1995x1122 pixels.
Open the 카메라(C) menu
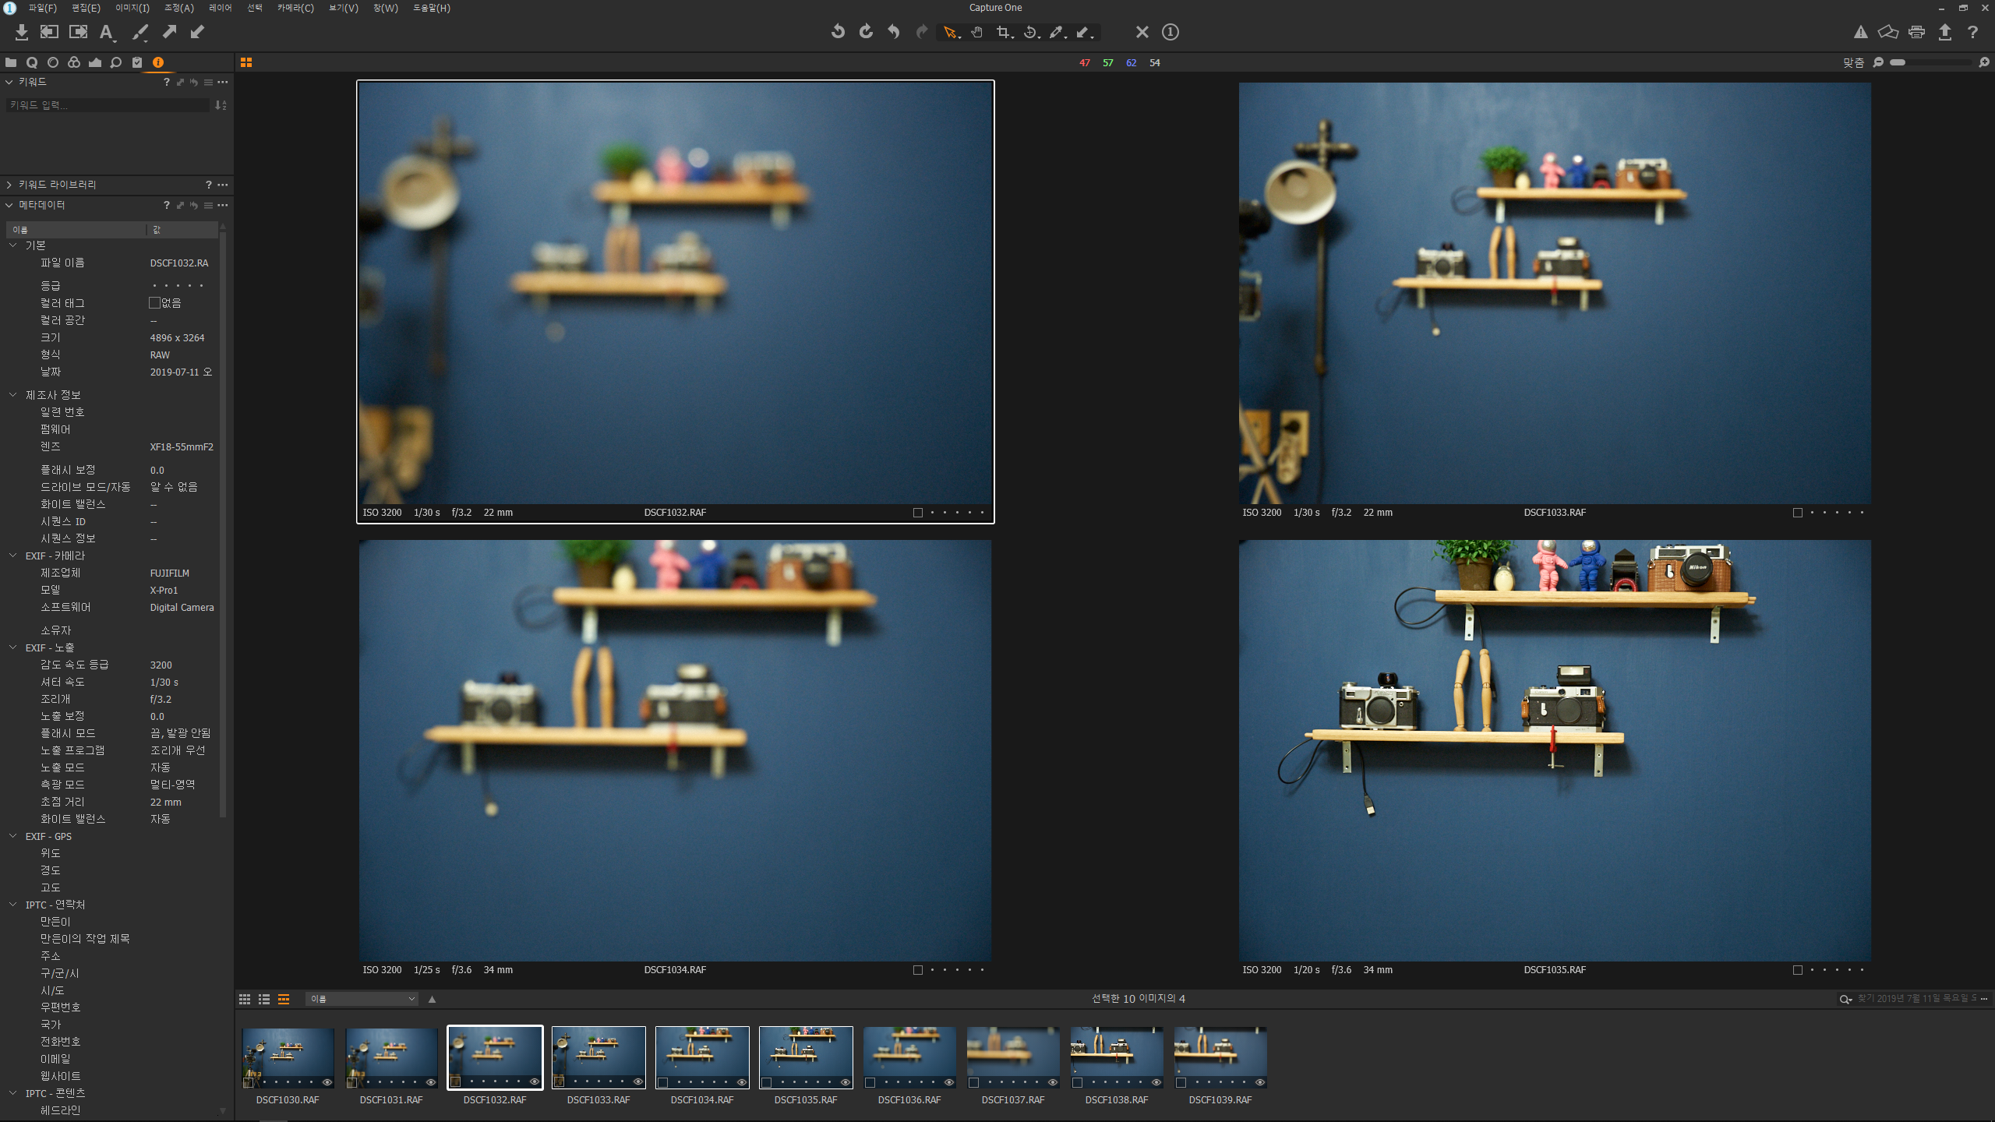point(295,8)
